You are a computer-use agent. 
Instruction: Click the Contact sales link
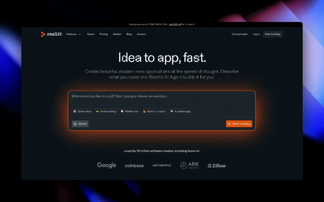(x=240, y=34)
